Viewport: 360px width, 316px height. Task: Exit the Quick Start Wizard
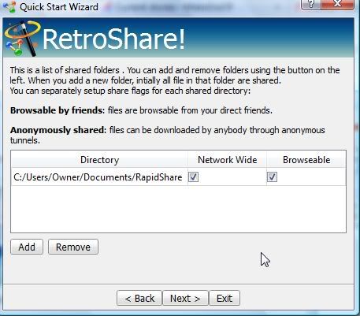pos(225,298)
